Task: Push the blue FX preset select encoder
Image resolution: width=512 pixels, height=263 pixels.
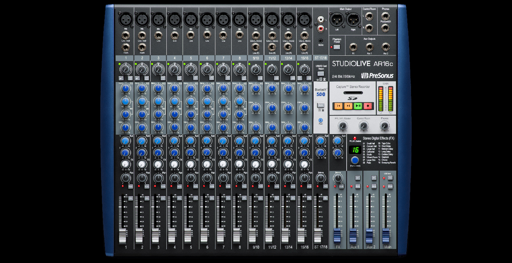Action: pyautogui.click(x=354, y=160)
